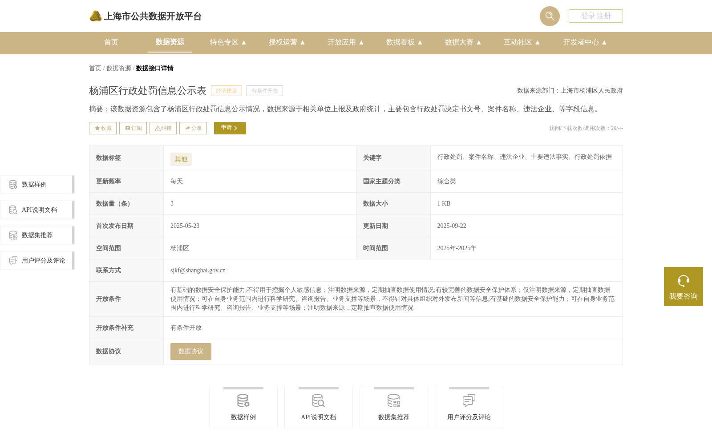Viewport: 712px width, 445px height.
Task: Click the update date 2025-09-22
Action: click(x=452, y=226)
